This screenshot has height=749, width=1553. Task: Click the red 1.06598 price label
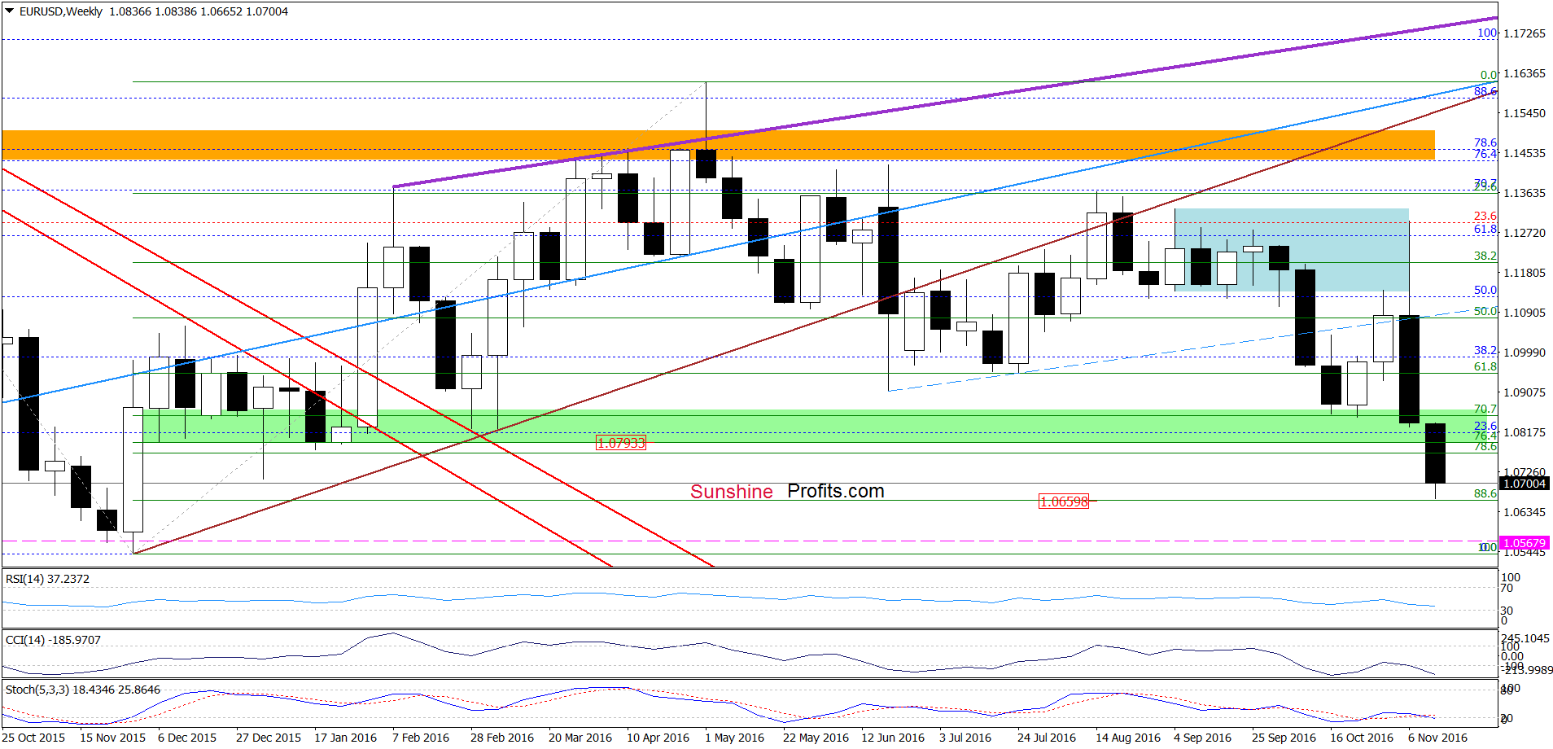coord(1064,502)
